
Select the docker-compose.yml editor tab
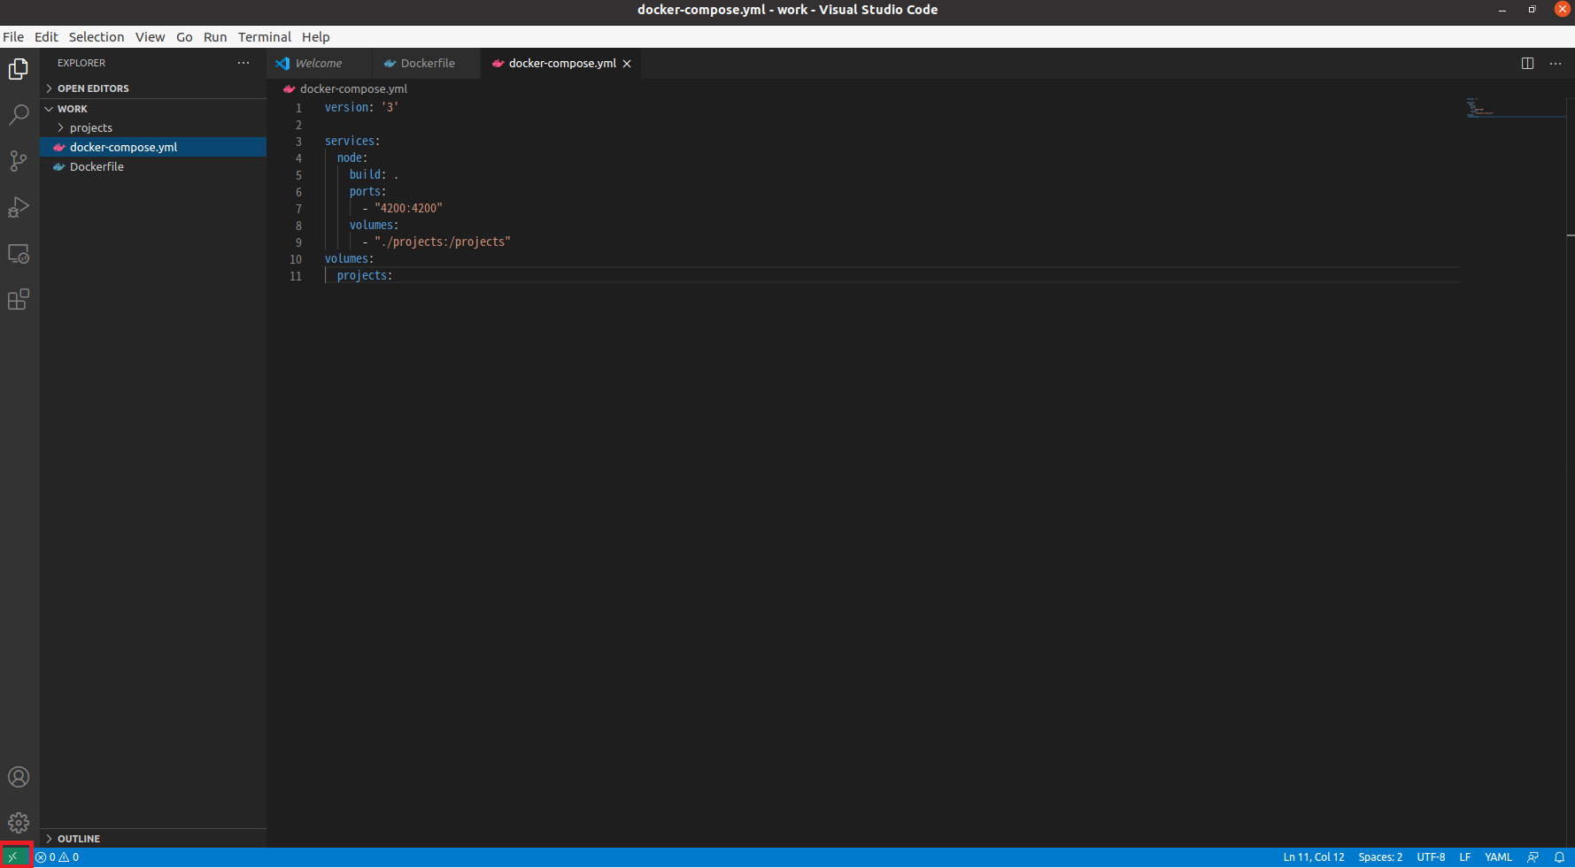[x=561, y=64]
